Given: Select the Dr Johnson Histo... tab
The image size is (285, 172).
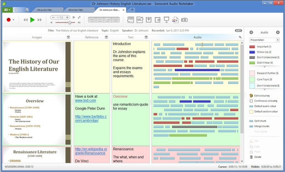Looking at the screenshot, I should tap(110, 10).
